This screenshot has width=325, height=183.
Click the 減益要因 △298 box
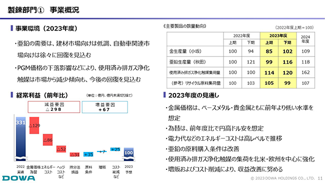54,107
